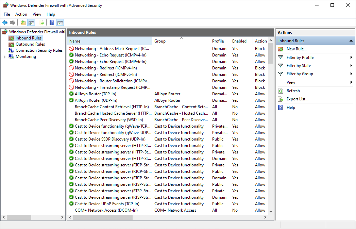
Task: Click the Refresh icon in Actions pane
Action: coord(281,91)
